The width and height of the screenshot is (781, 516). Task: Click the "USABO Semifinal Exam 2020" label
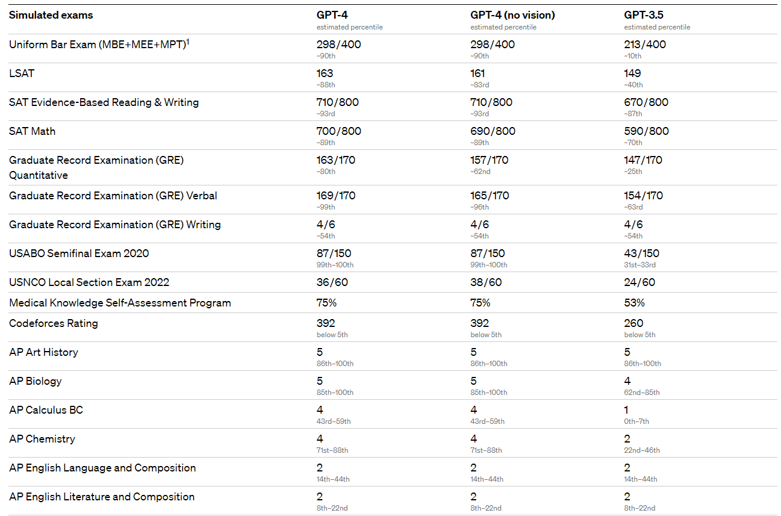pyautogui.click(x=79, y=253)
